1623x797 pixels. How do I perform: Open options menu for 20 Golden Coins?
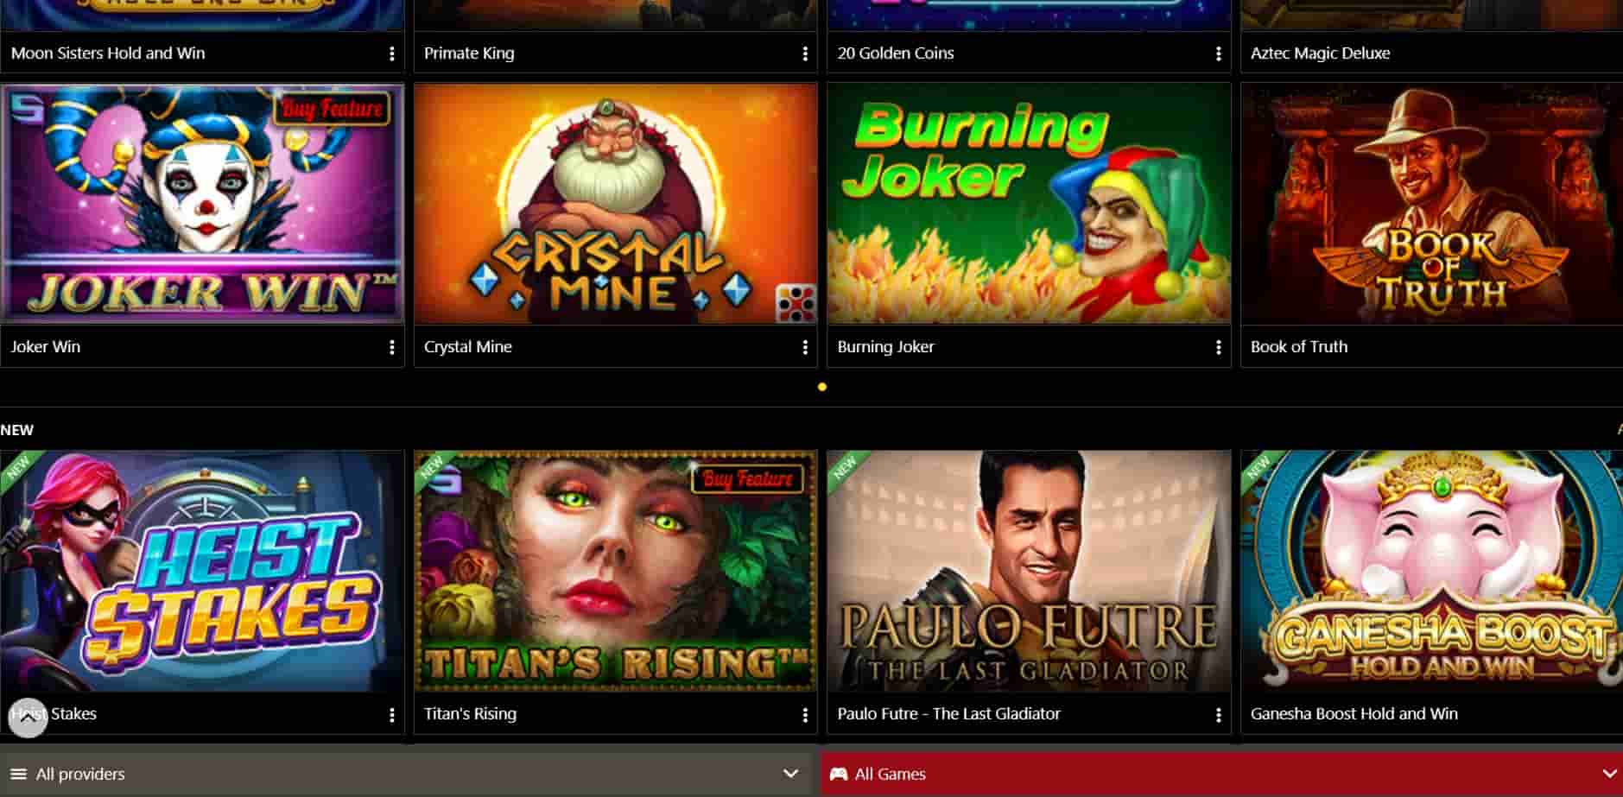[x=1218, y=53]
